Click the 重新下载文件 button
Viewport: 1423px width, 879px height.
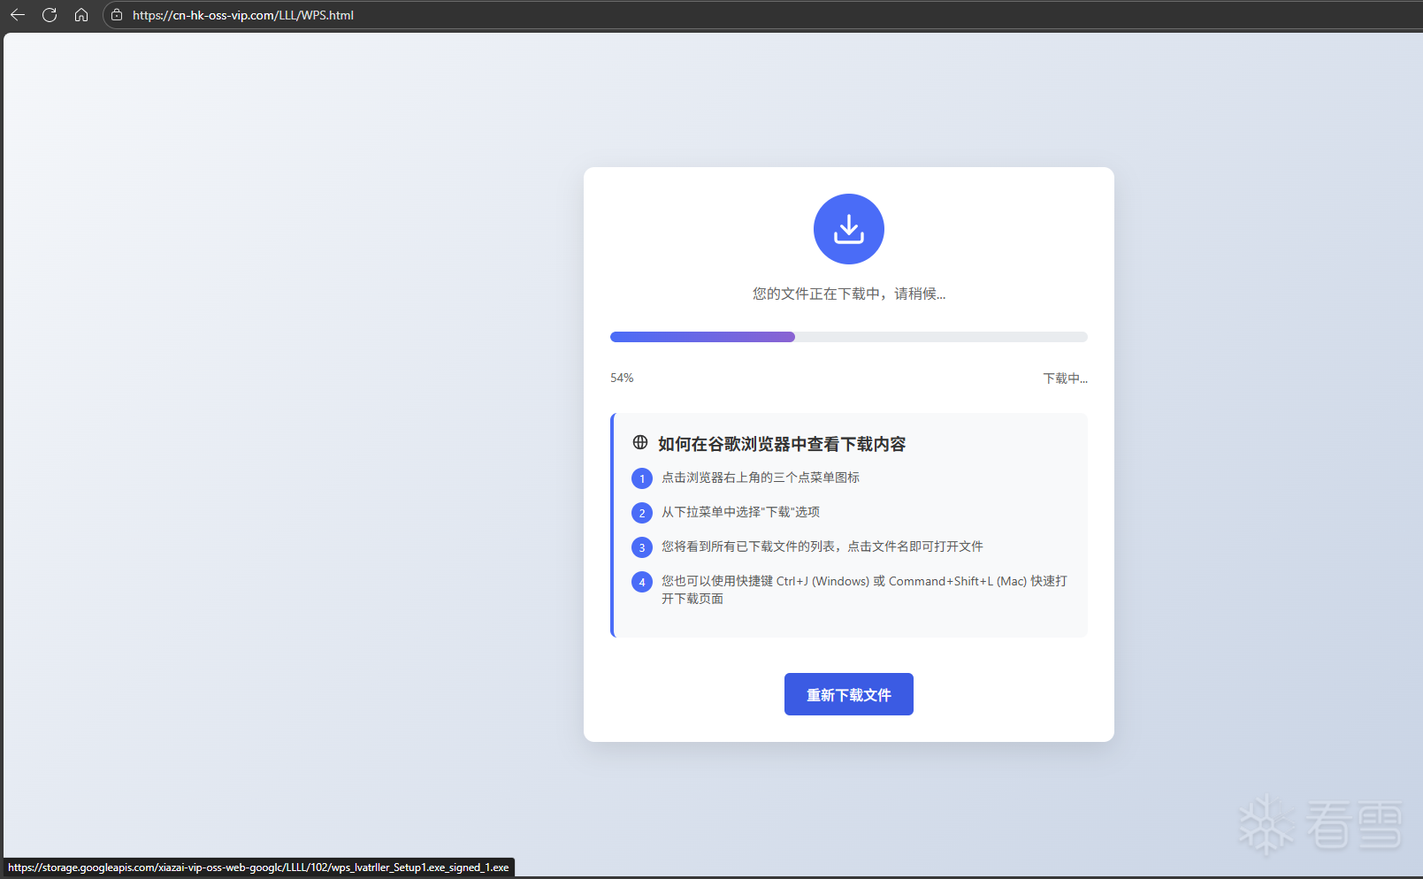[849, 694]
